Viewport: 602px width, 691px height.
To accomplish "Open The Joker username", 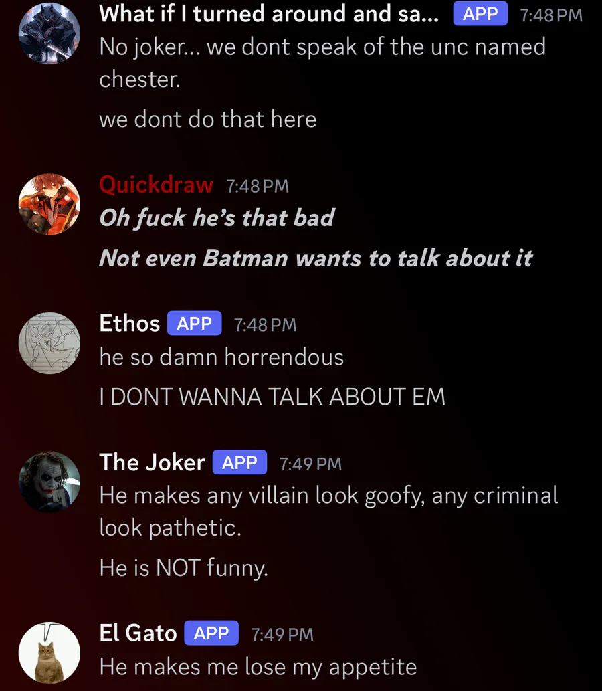I will pos(152,462).
